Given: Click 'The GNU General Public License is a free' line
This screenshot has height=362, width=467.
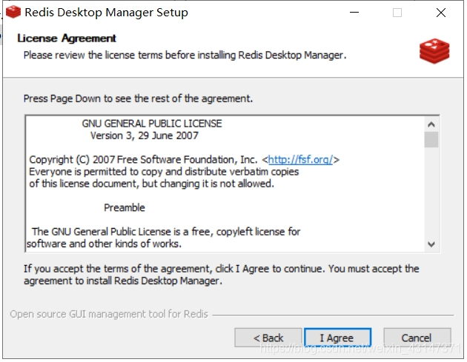Looking at the screenshot, I should point(166,232).
